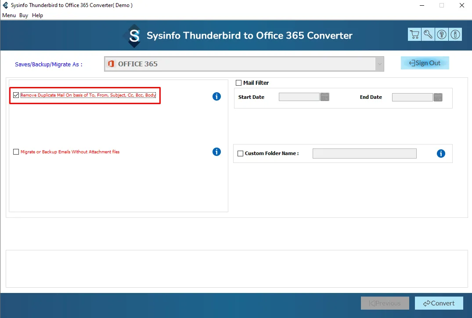Click the Sign Out button
This screenshot has height=318, width=472.
[425, 63]
